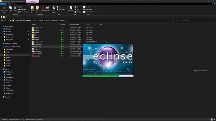Open the File tab

pos(3,4)
